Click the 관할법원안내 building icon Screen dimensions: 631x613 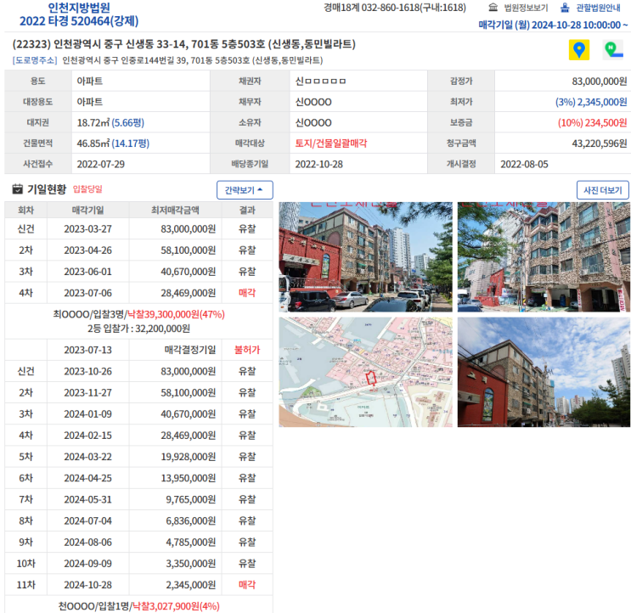click(565, 8)
